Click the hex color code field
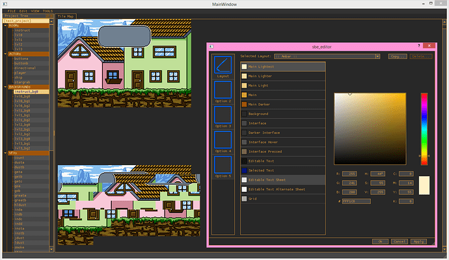The width and height of the screenshot is (449, 260). 356,201
